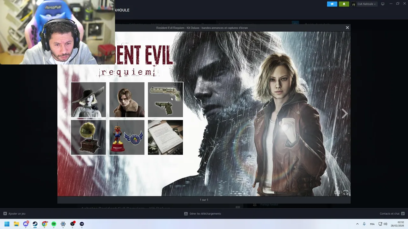Click microphone tray icon
The width and height of the screenshot is (408, 229).
364,224
